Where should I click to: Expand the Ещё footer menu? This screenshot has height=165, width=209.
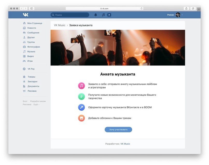click(37, 104)
